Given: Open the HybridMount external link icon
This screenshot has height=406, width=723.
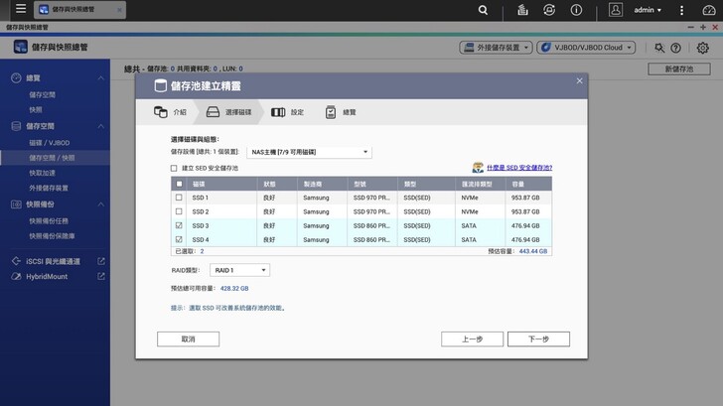Looking at the screenshot, I should pos(101,276).
